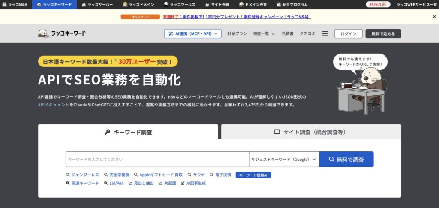
Task: Click the 30万ユーザー突破 yellow badge
Action: (108, 61)
